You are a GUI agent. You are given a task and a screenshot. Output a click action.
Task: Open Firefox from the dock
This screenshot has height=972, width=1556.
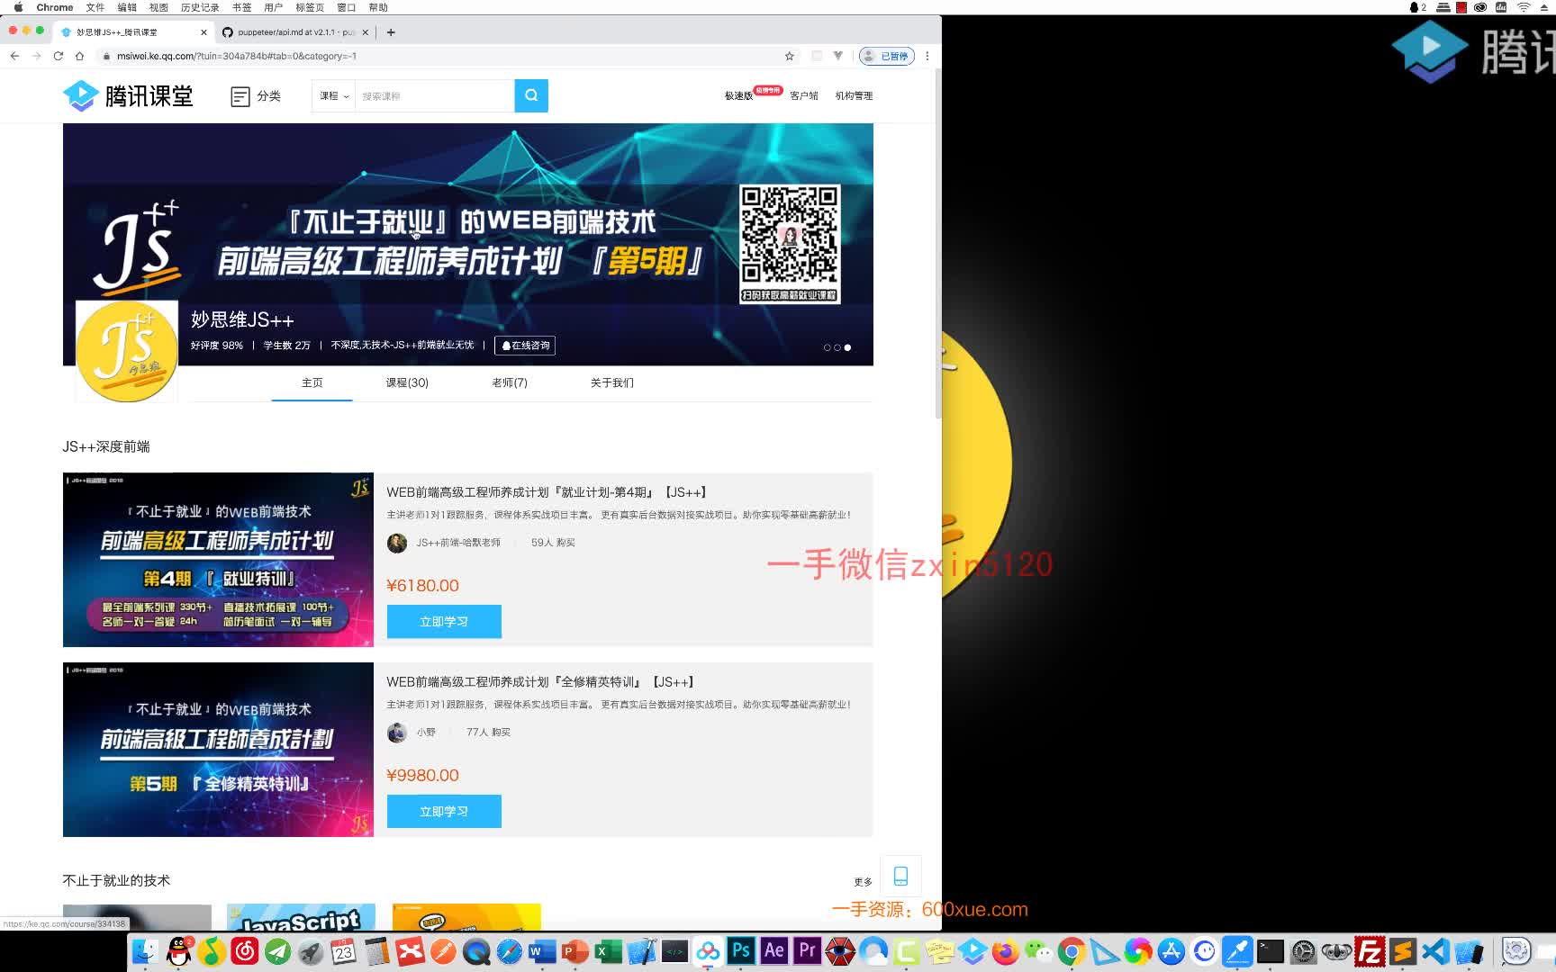pyautogui.click(x=1006, y=951)
